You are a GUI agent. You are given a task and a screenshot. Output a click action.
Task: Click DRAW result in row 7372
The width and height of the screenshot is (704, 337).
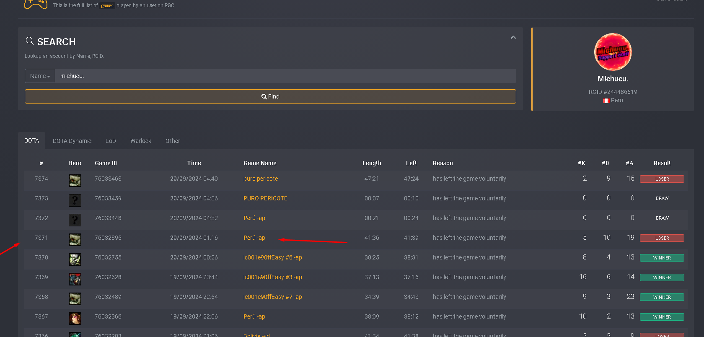click(x=662, y=218)
